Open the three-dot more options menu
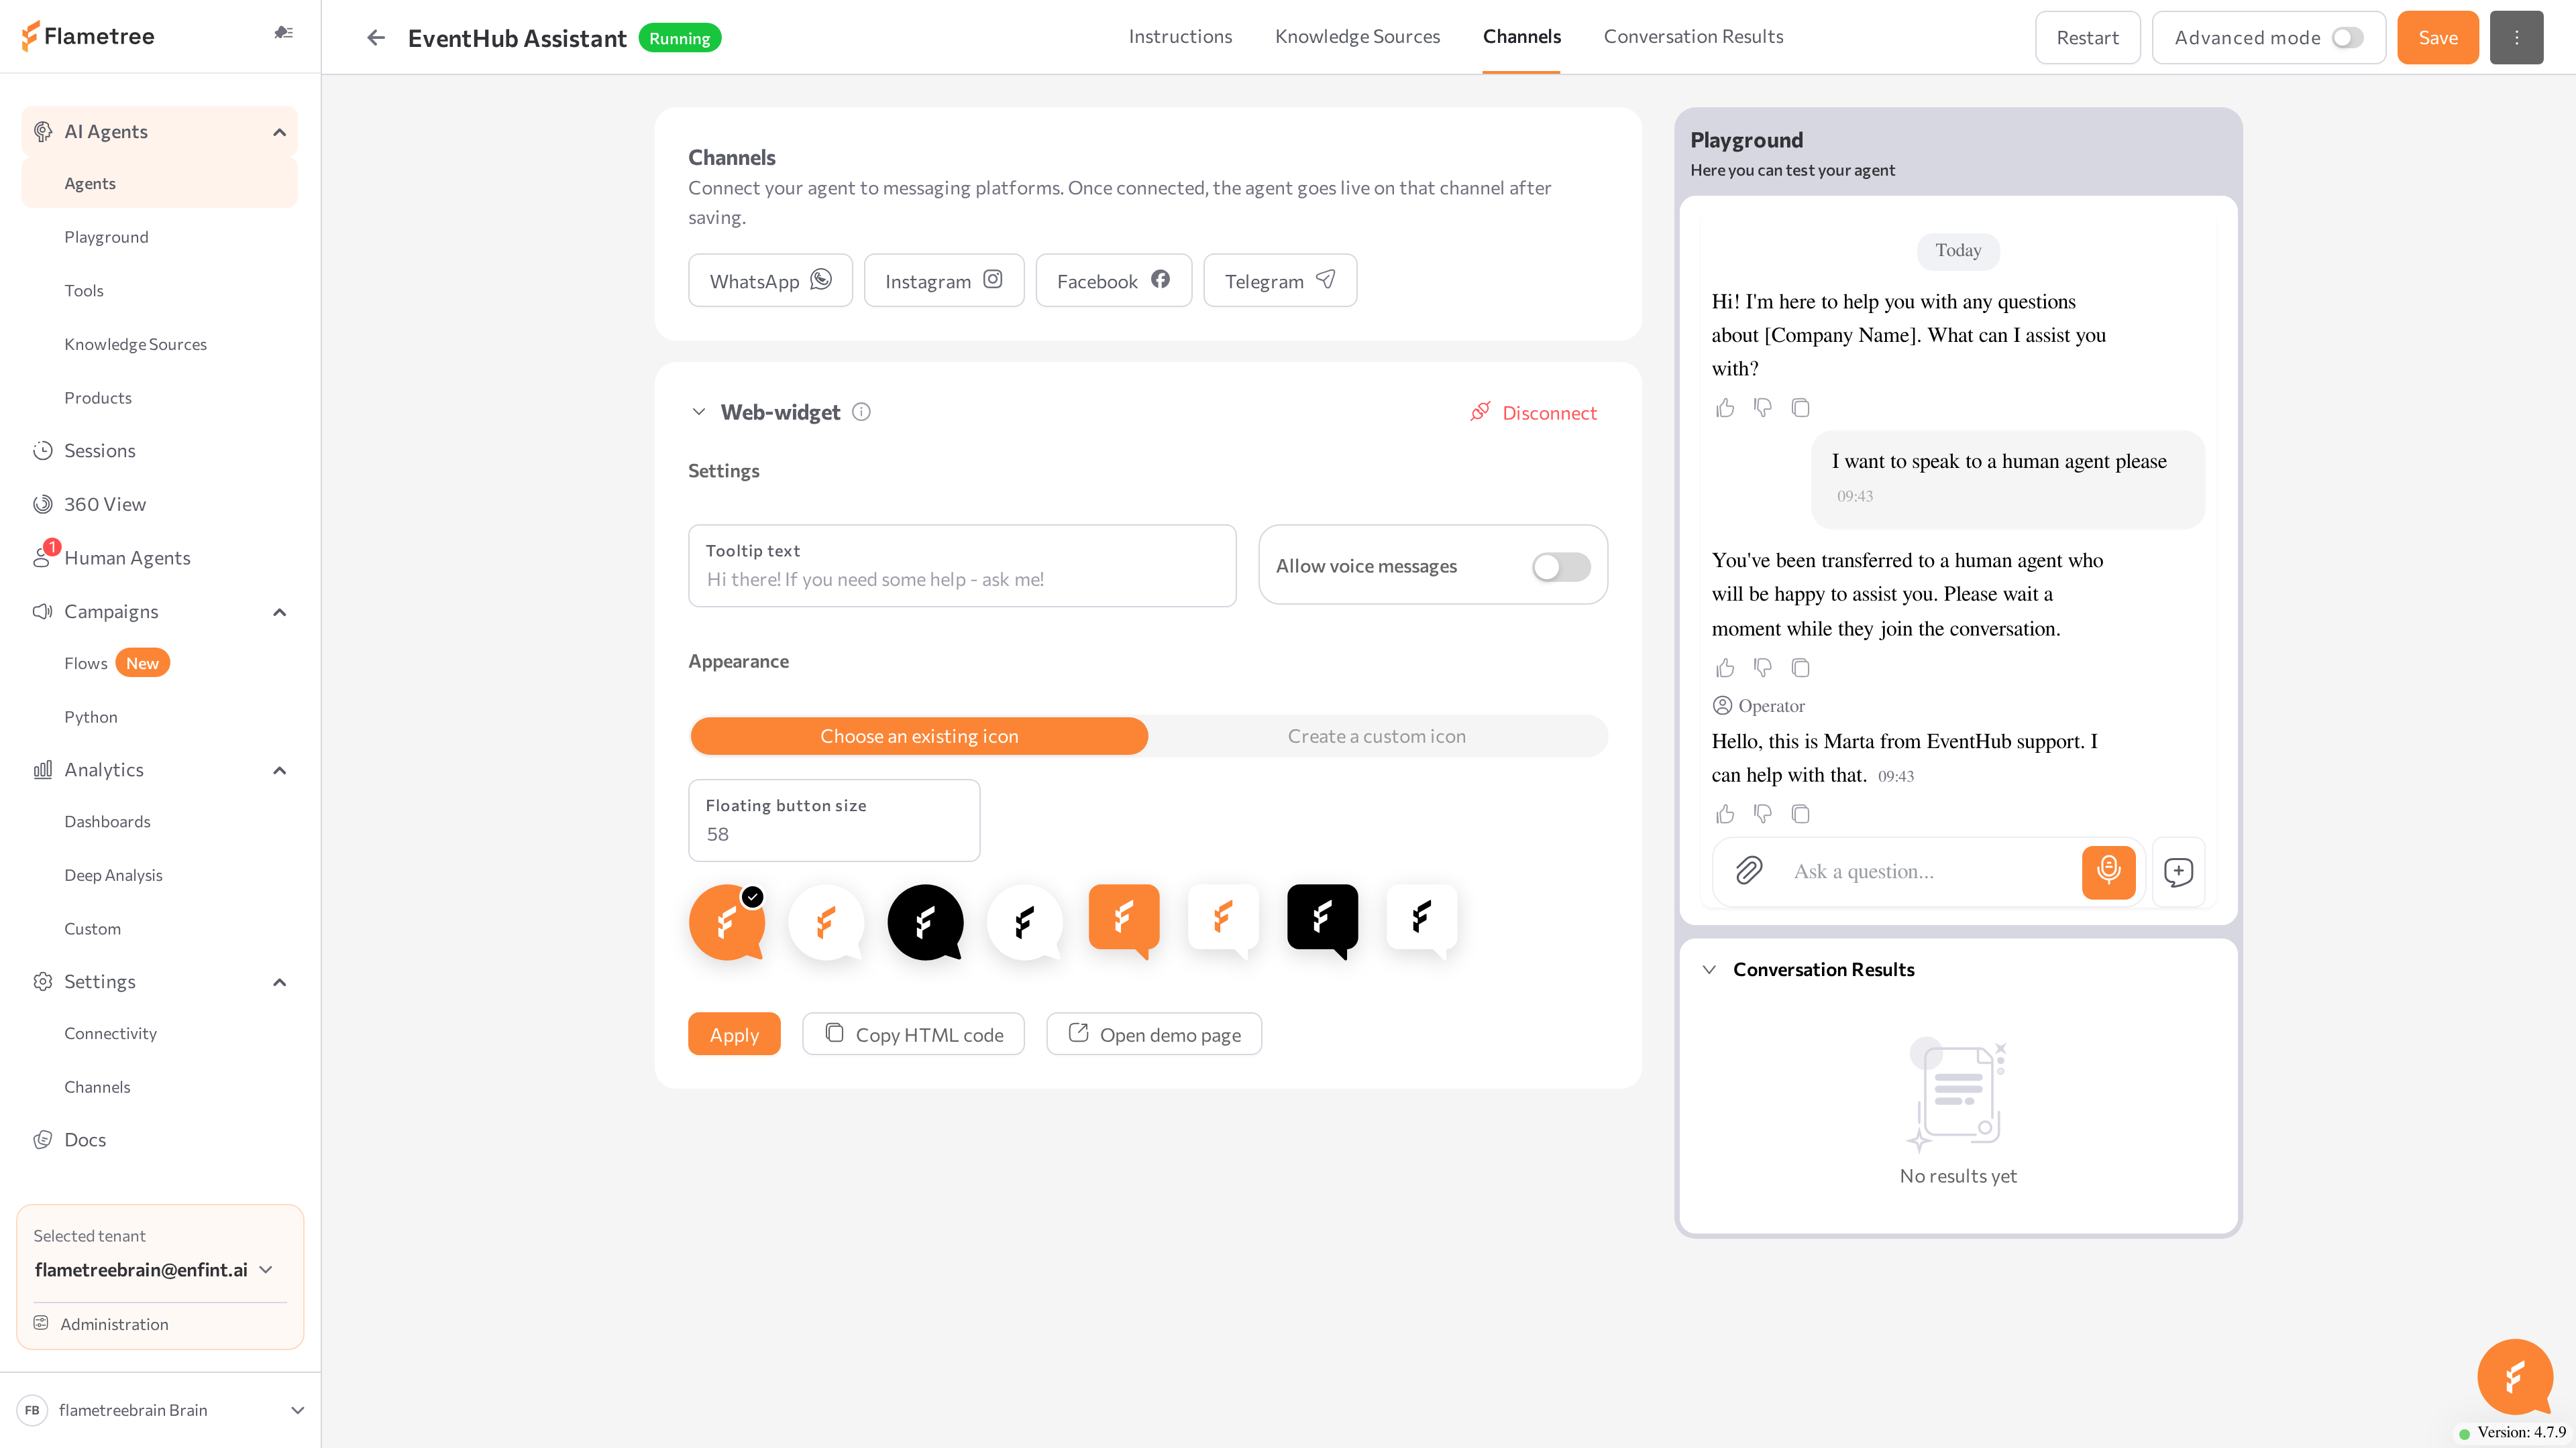Image resolution: width=2576 pixels, height=1448 pixels. [x=2516, y=37]
